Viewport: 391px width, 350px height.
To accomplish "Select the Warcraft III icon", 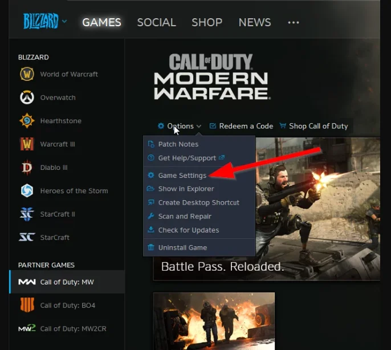I will 27,144.
